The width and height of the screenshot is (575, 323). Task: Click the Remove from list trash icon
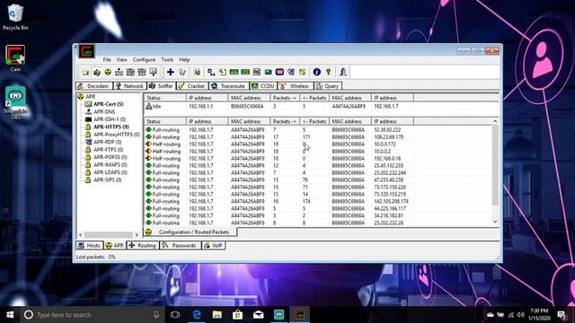pyautogui.click(x=182, y=72)
